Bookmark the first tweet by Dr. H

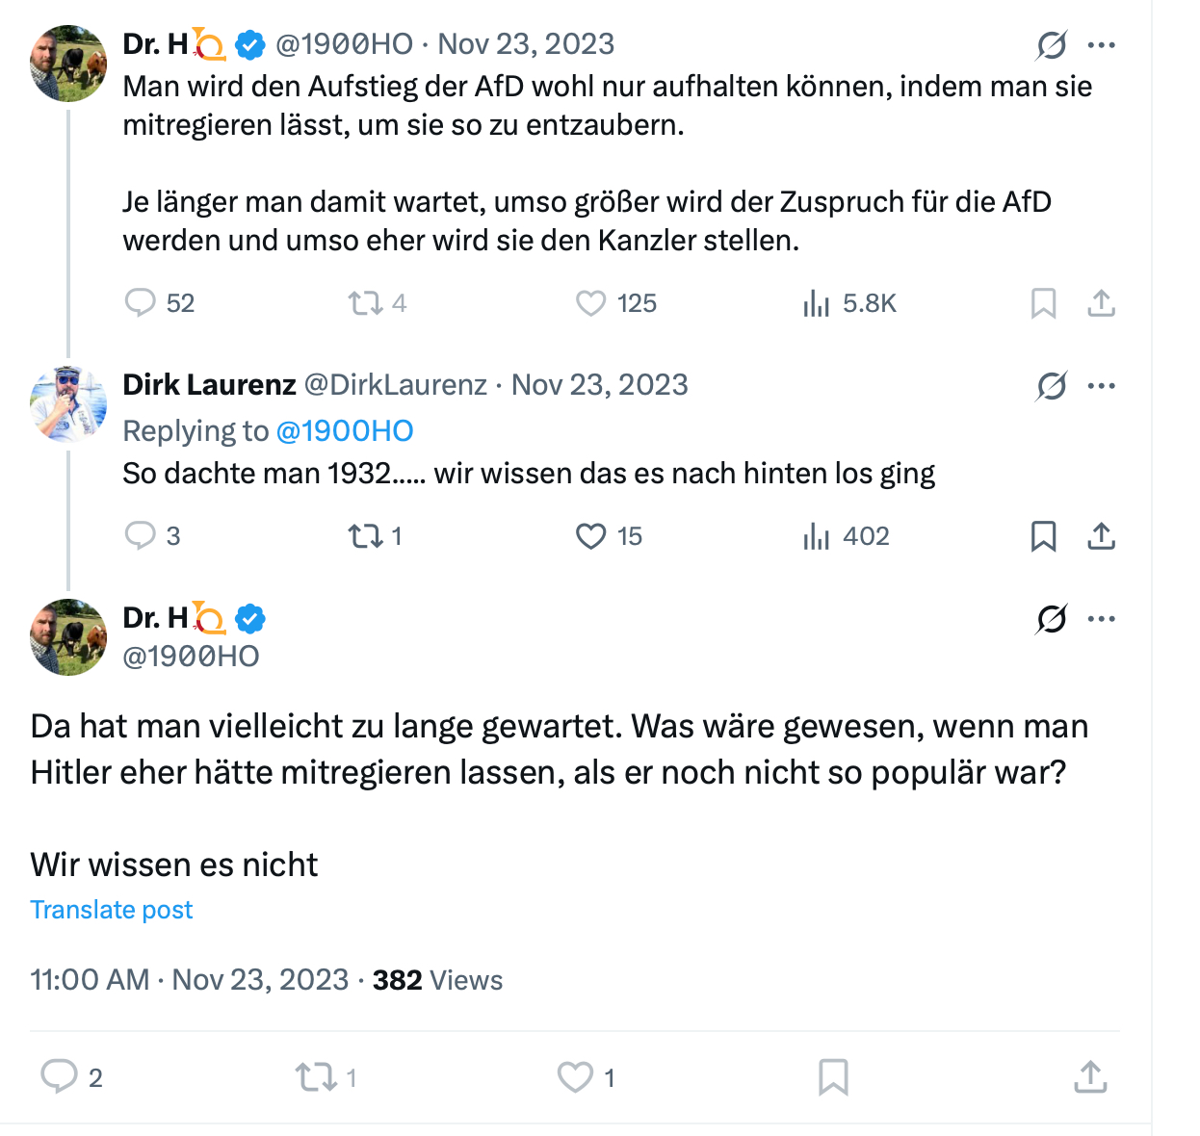click(x=1043, y=303)
